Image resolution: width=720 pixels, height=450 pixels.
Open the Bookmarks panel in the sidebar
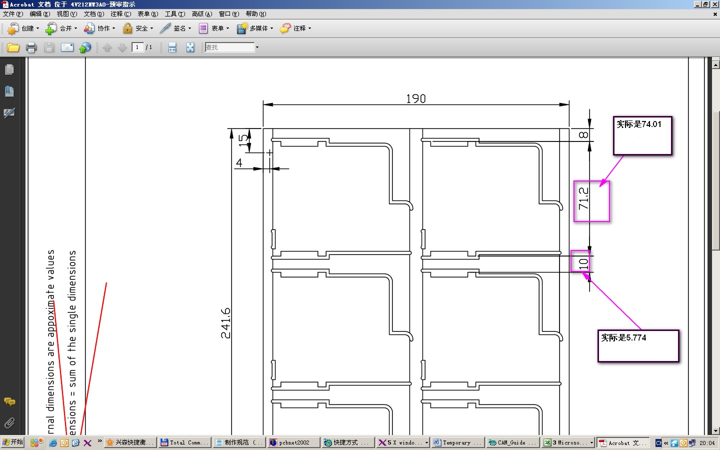point(9,91)
